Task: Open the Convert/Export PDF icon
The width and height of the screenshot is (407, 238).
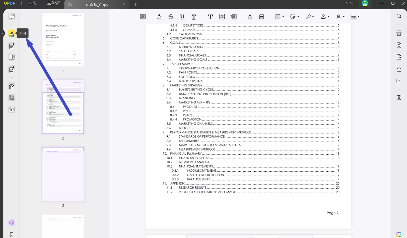Action: pyautogui.click(x=399, y=45)
